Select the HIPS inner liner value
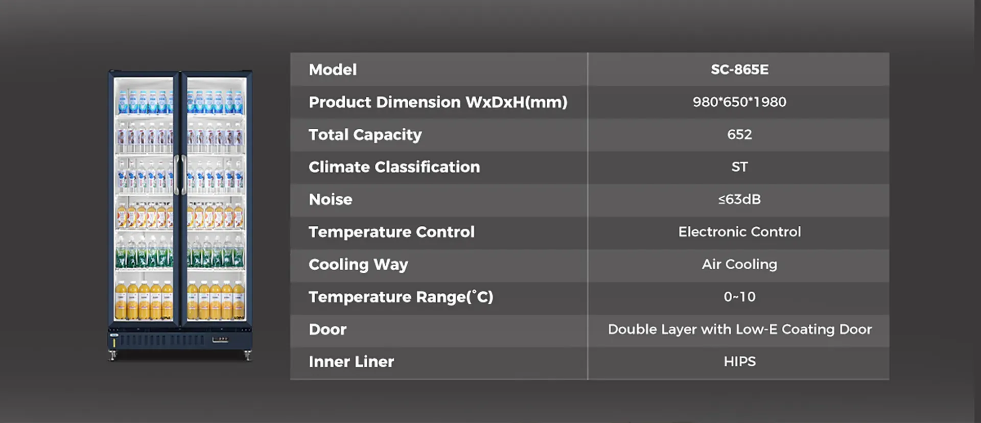Screen dimensions: 981x423 tap(739, 362)
